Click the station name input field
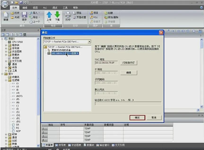Screen dimensions: 204x150 pos(128,104)
